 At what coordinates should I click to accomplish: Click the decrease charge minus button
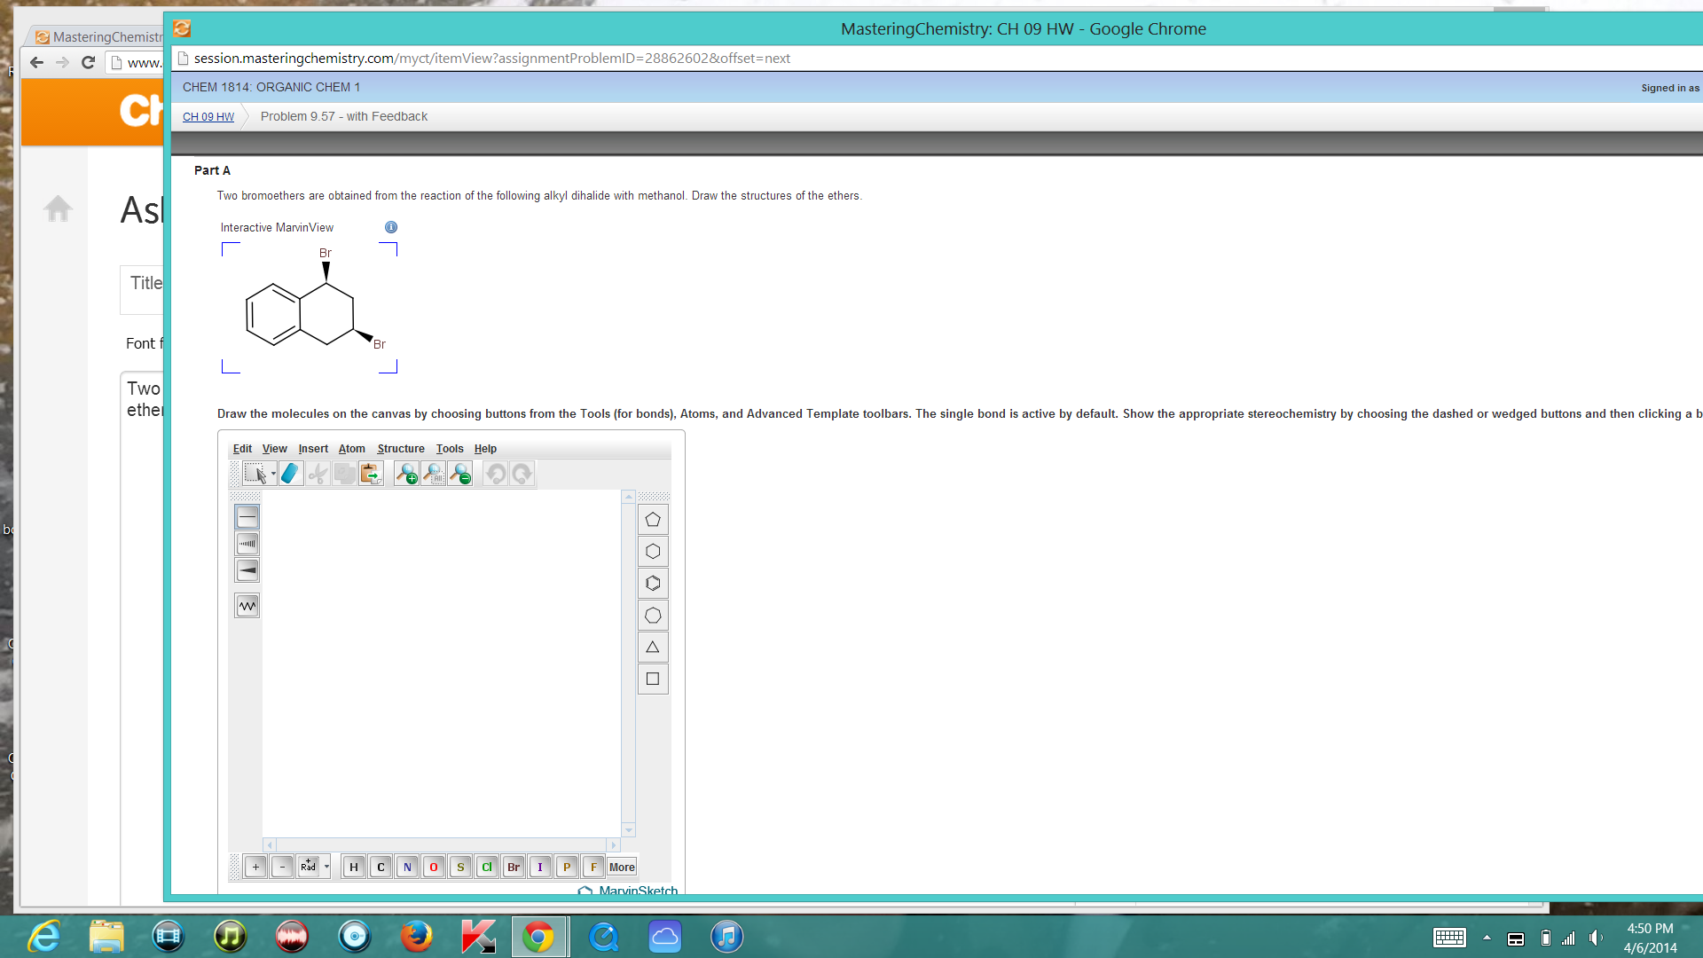point(282,868)
